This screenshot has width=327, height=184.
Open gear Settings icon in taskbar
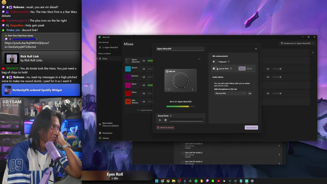point(252,181)
